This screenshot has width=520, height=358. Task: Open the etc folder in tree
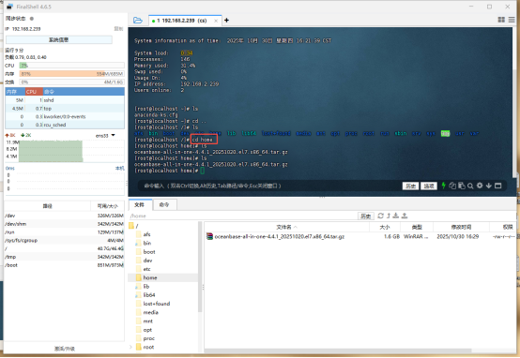(144, 269)
